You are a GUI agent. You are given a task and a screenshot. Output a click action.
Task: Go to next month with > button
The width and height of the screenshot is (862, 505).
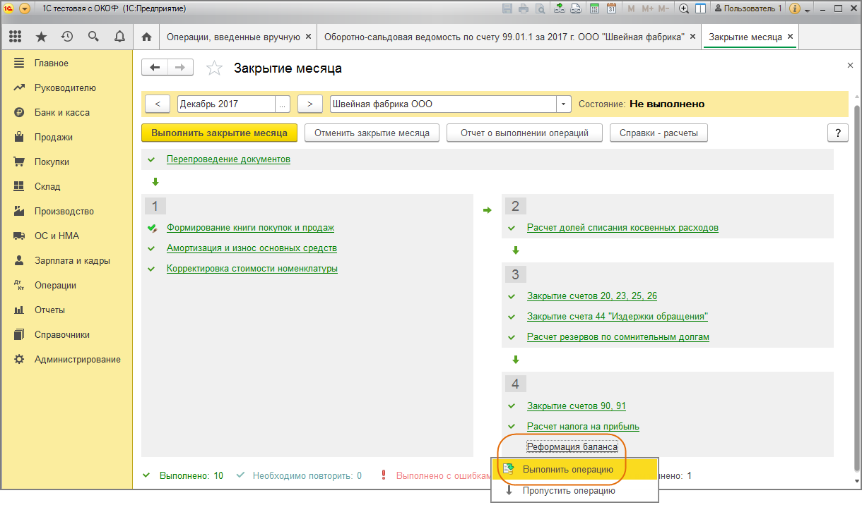click(310, 104)
